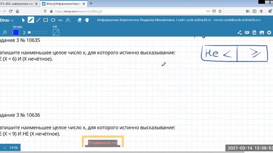Click the text '(X < 9) И НЕ (X нечётное)'
273x153 pixels.
point(31,134)
